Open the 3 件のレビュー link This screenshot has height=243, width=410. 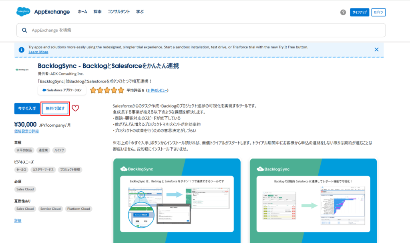(157, 90)
